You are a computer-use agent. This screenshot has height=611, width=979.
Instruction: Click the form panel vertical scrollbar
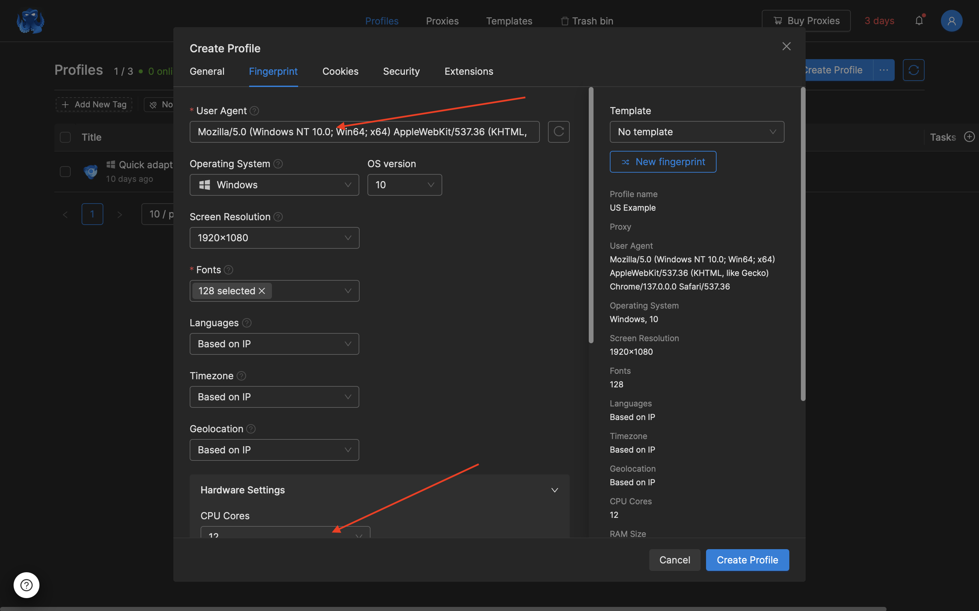[x=591, y=215]
